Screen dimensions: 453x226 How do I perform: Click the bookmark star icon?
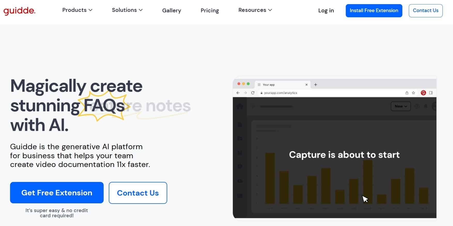[x=413, y=93]
